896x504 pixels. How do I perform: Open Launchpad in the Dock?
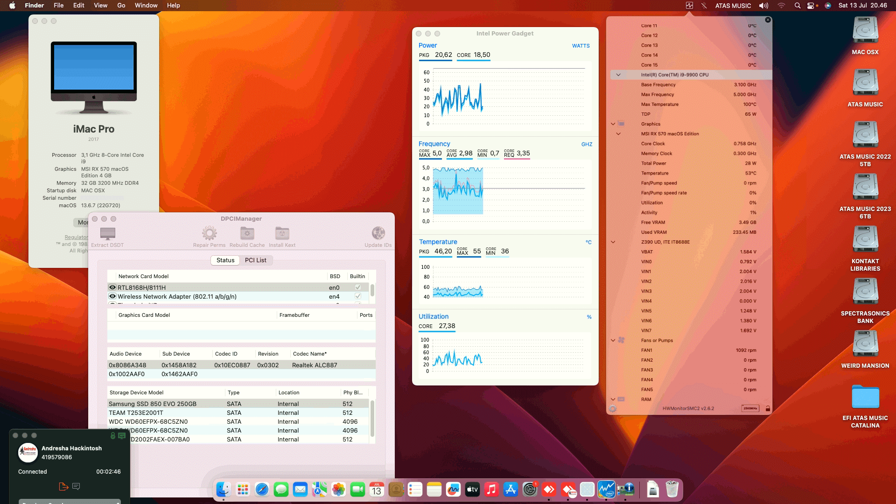click(243, 490)
